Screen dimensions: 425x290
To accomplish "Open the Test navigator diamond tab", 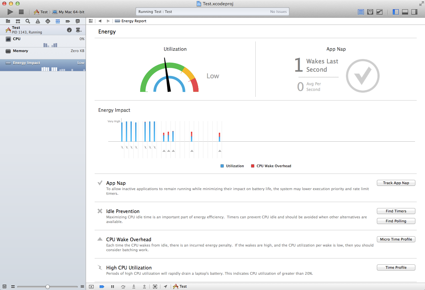I will pos(48,21).
